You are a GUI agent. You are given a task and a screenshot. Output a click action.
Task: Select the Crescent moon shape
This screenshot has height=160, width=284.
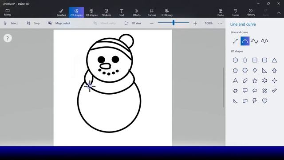(x=235, y=101)
